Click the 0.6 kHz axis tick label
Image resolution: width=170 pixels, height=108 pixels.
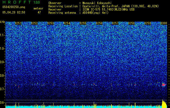(x=2, y=103)
